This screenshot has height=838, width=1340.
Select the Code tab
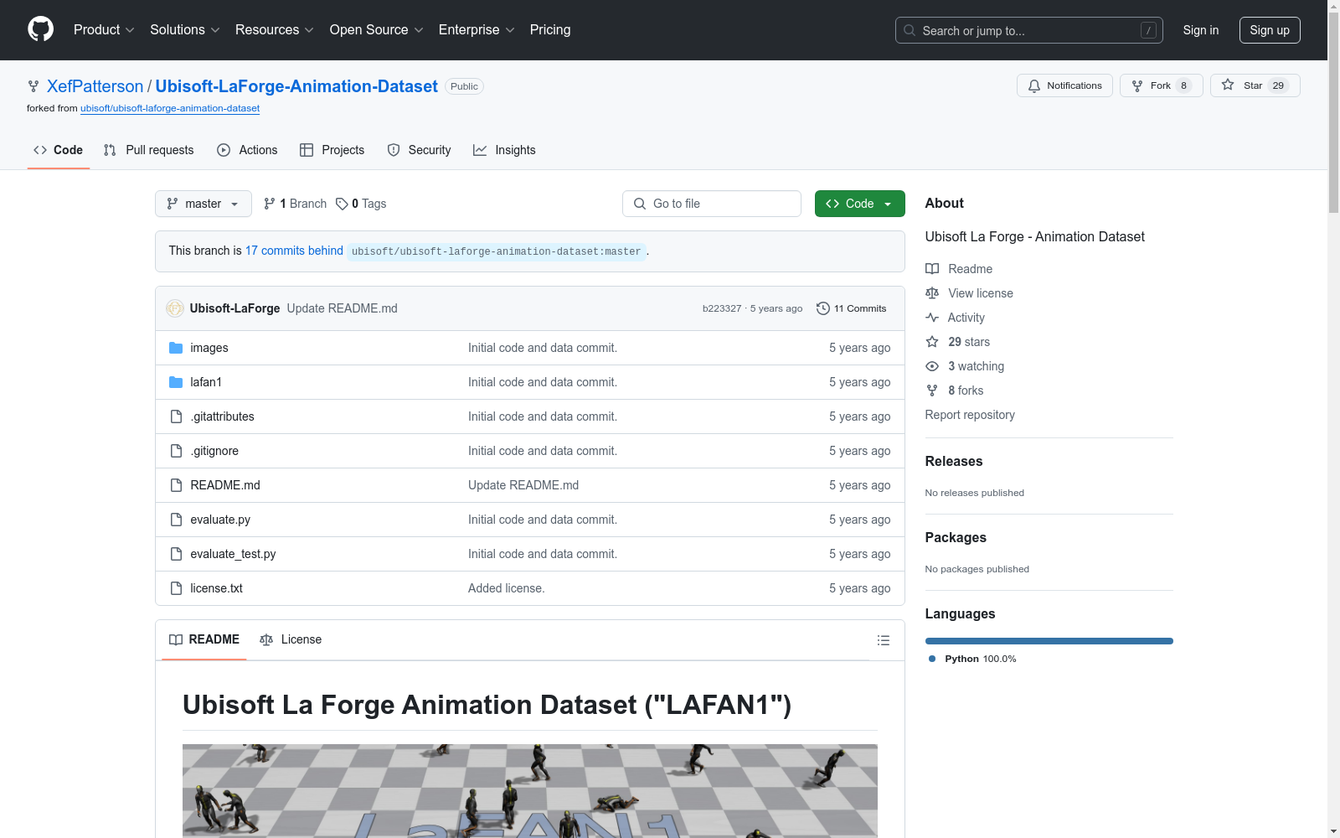click(x=59, y=150)
